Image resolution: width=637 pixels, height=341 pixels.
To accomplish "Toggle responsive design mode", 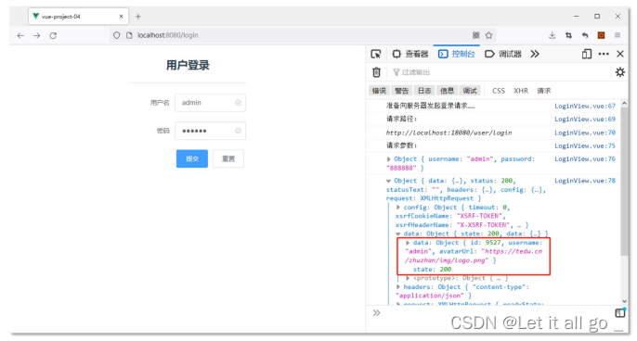I will pyautogui.click(x=587, y=54).
